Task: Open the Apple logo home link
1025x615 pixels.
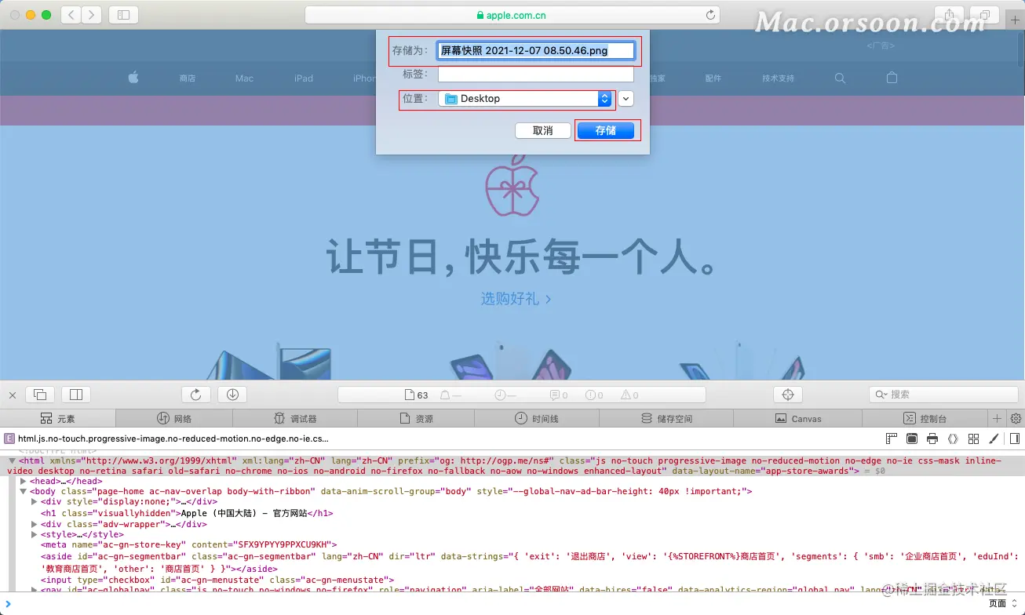Action: coord(133,78)
